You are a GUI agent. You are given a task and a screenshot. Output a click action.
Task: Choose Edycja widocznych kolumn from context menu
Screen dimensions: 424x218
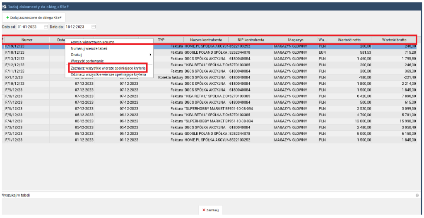pos(92,42)
